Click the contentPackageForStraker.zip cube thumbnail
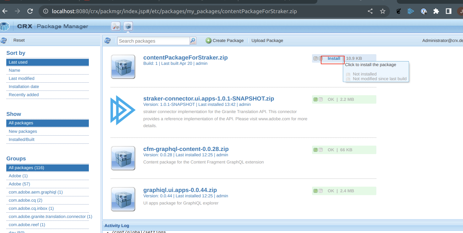The height and width of the screenshot is (233, 463). (123, 67)
